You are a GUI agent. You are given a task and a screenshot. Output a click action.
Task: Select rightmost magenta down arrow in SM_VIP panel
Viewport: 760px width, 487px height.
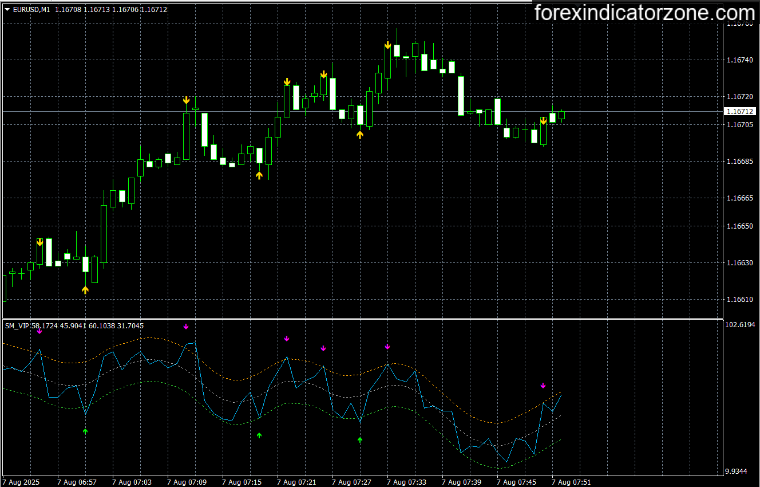[543, 386]
